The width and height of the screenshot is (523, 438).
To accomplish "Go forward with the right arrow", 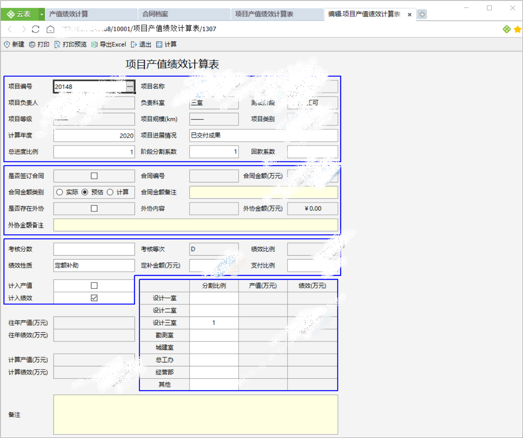I will point(23,29).
